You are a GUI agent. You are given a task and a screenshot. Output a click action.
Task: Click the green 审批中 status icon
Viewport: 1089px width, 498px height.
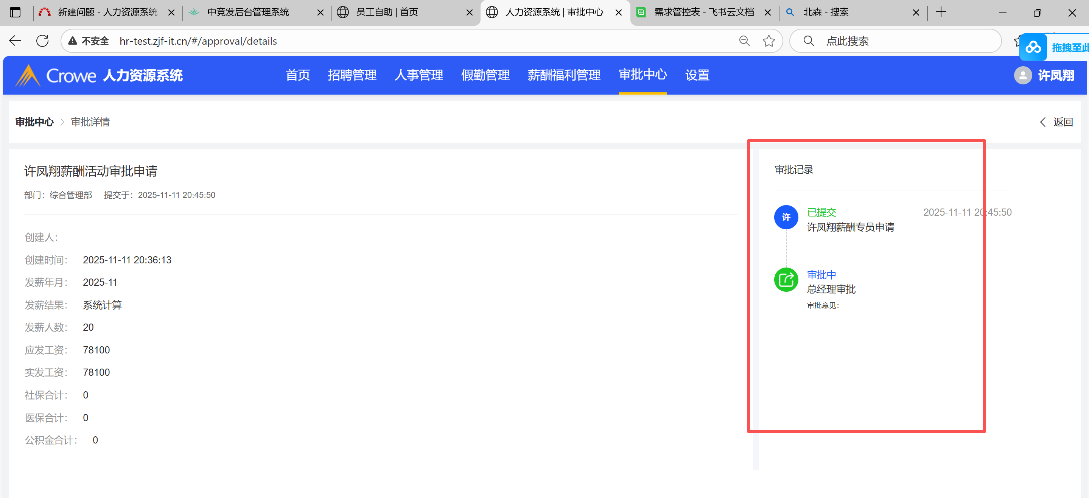786,280
